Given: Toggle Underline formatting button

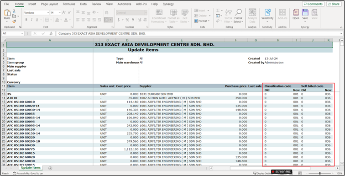Looking at the screenshot, I should [37, 20].
